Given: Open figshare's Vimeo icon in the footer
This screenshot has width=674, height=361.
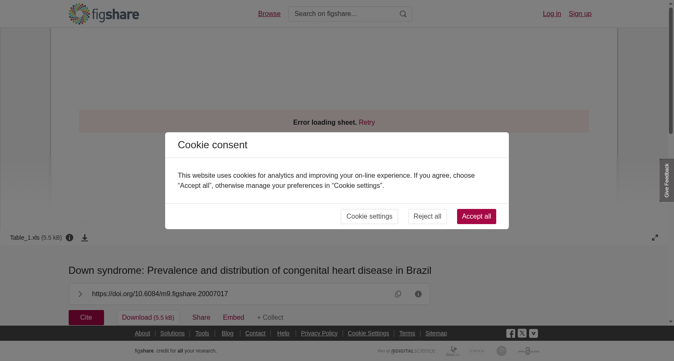Looking at the screenshot, I should click(x=533, y=333).
